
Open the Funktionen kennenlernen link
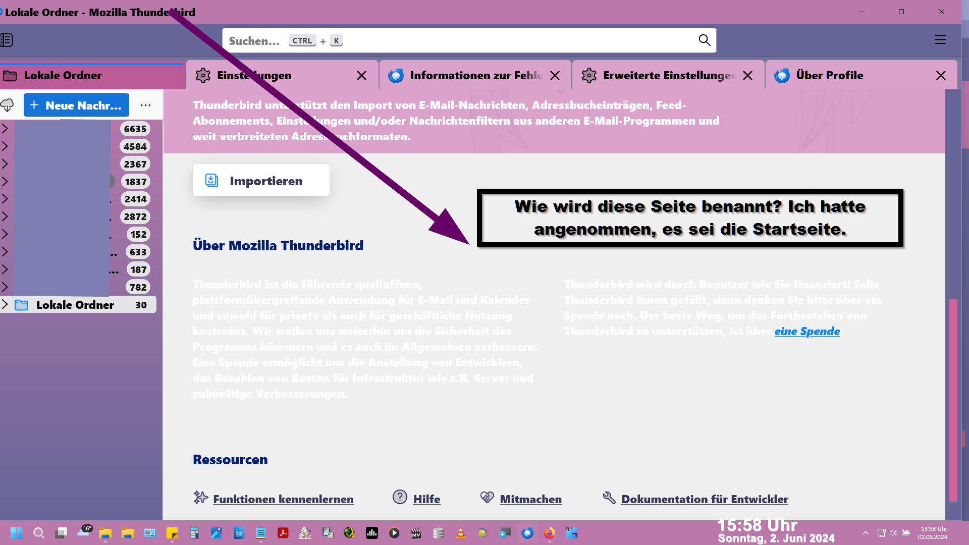click(x=283, y=499)
